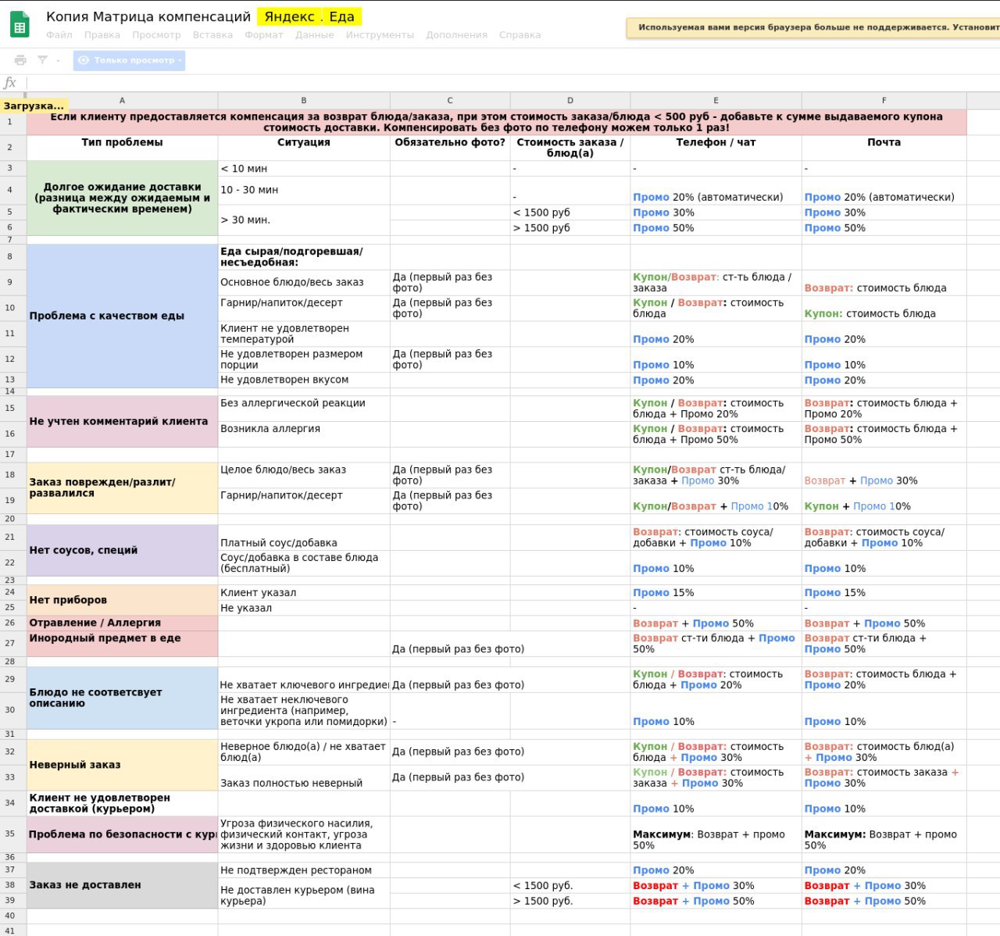This screenshot has width=1000, height=936.
Task: Click the 'Возникла аллергия' cell
Action: 304,434
